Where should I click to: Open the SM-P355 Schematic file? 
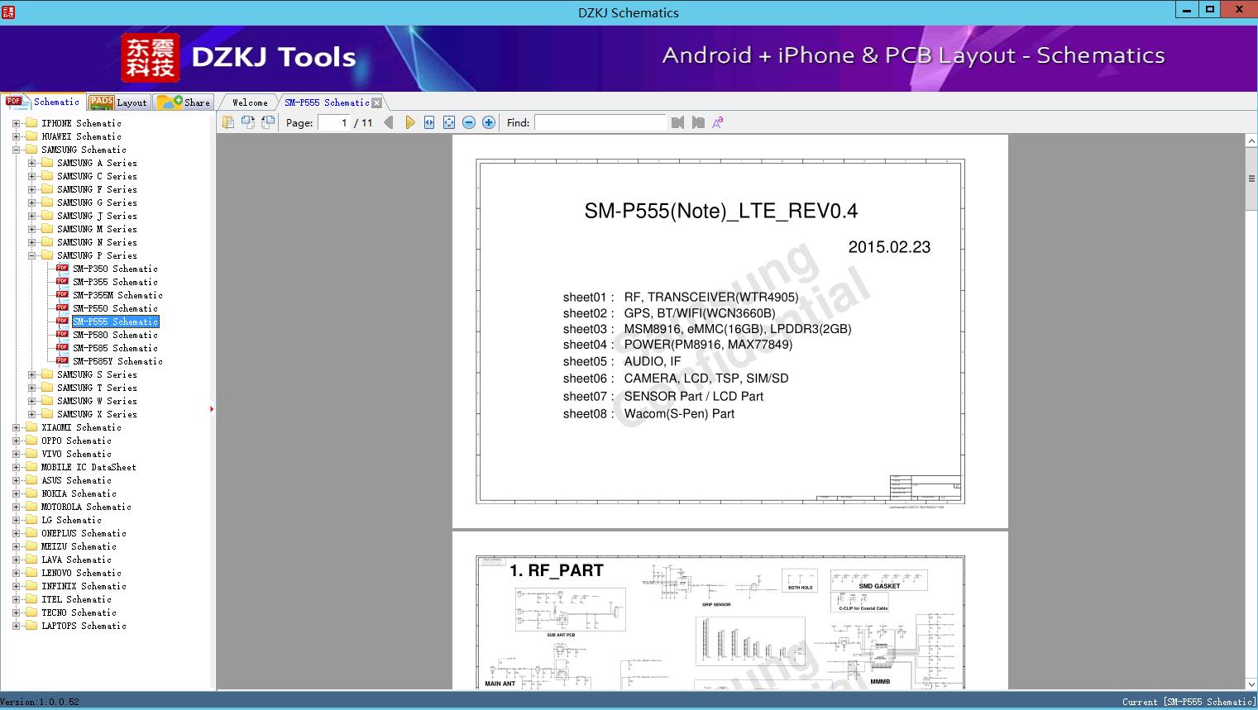point(115,282)
